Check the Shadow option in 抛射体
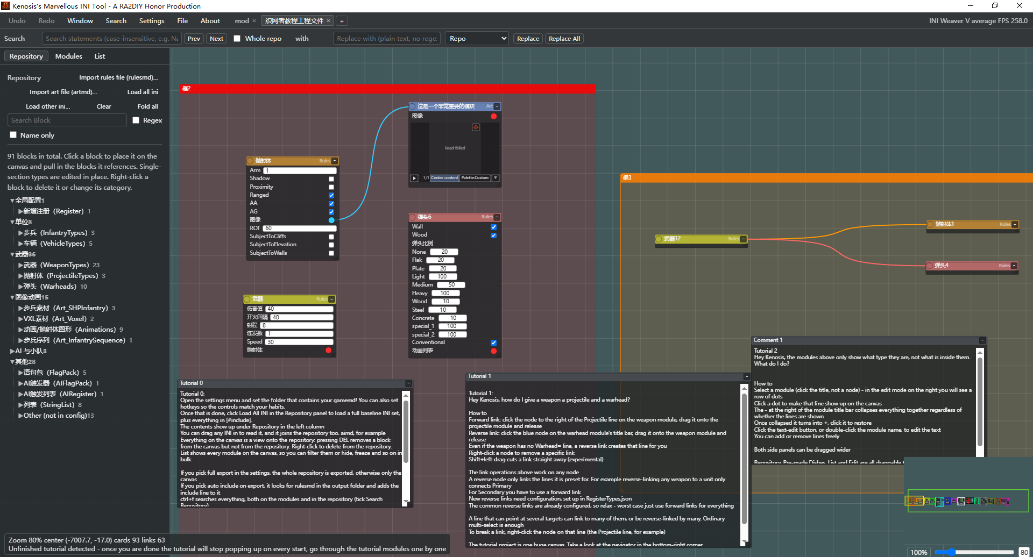The height and width of the screenshot is (557, 1033). [331, 179]
